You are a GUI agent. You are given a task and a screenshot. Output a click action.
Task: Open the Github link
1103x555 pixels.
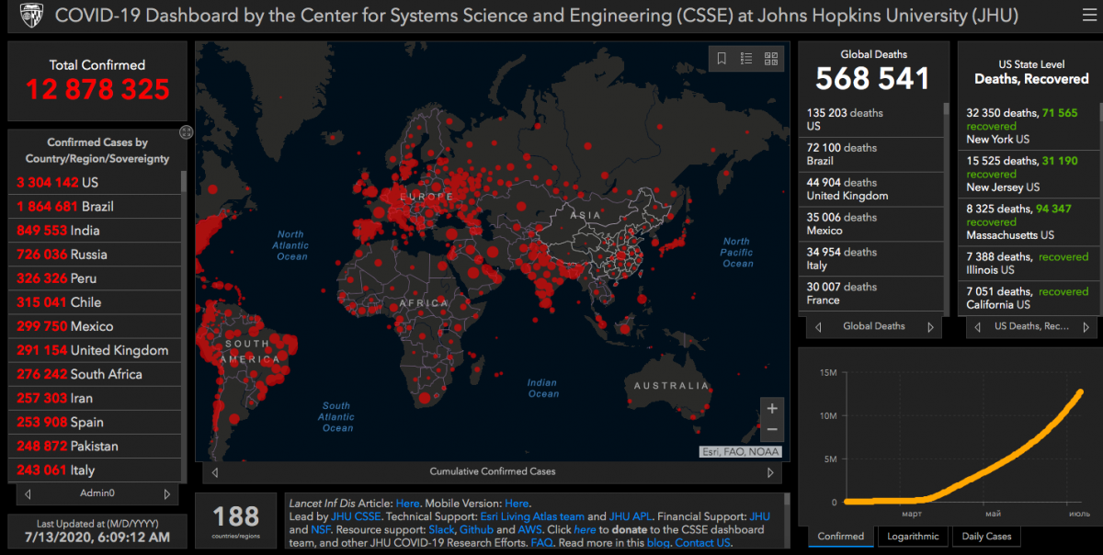pos(476,530)
